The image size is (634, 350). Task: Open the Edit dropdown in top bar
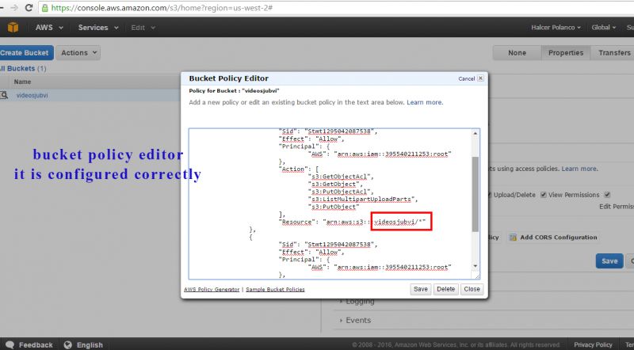click(x=143, y=28)
